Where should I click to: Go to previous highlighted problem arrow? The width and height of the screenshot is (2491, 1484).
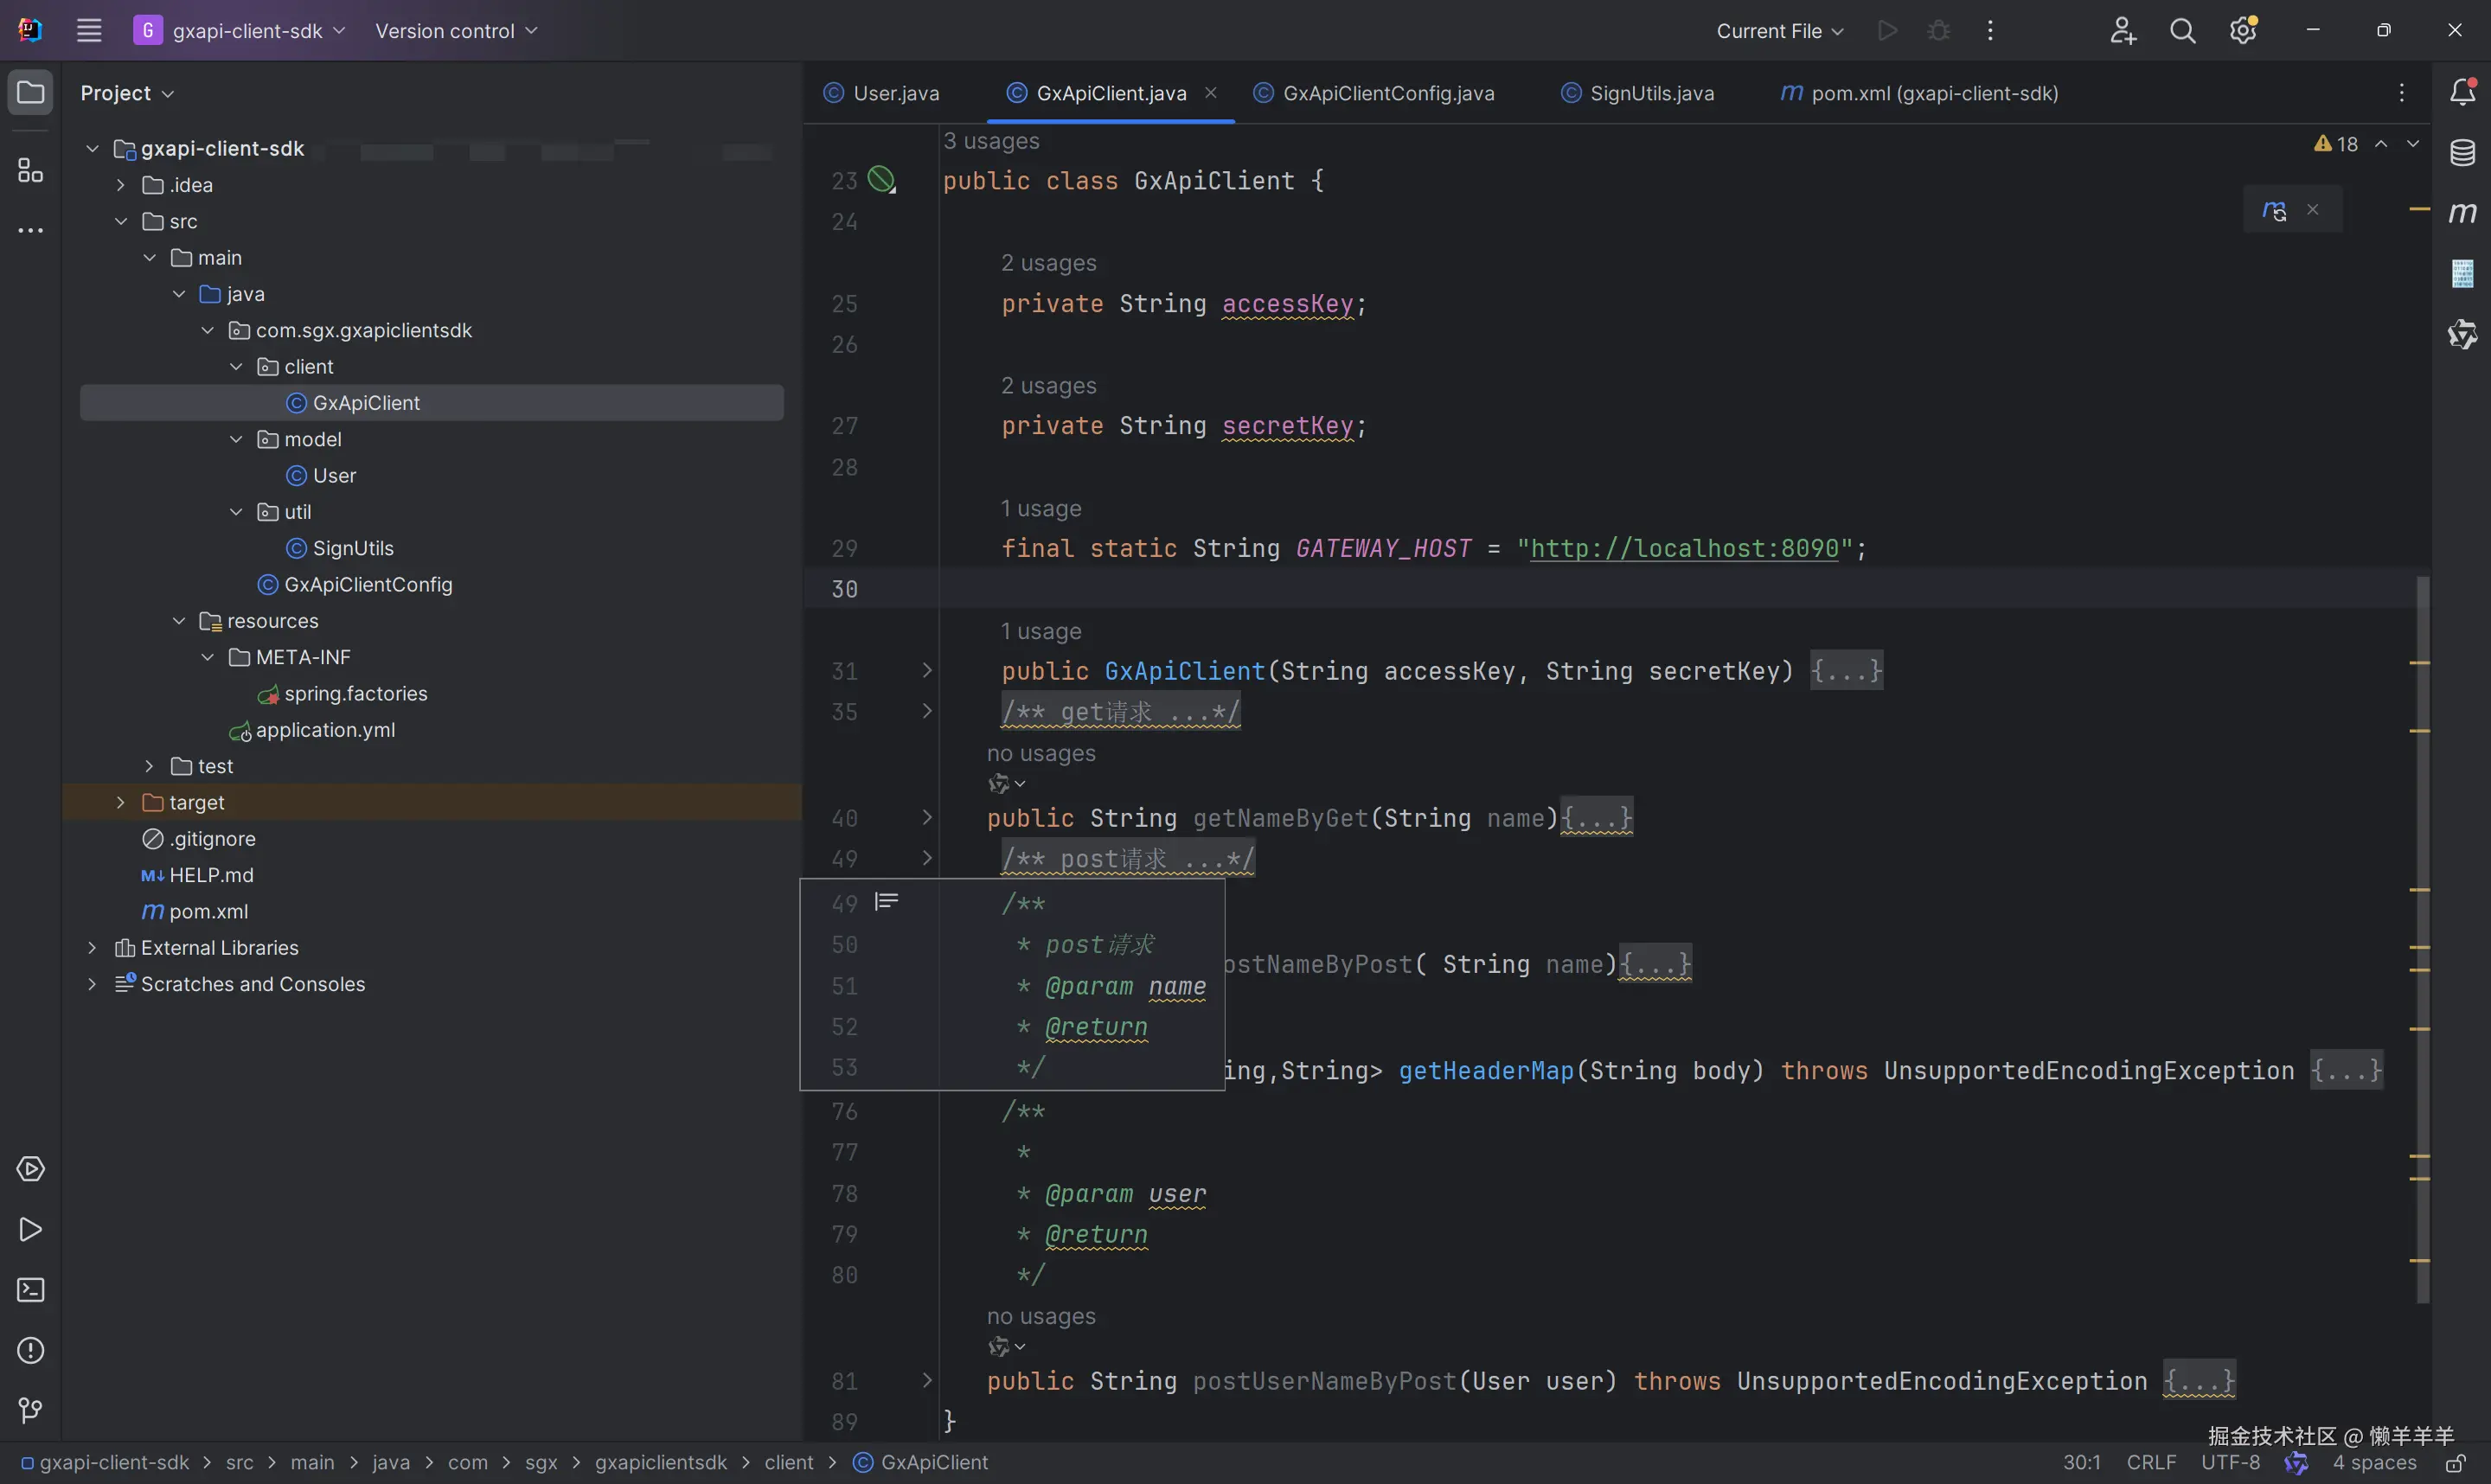click(x=2382, y=144)
